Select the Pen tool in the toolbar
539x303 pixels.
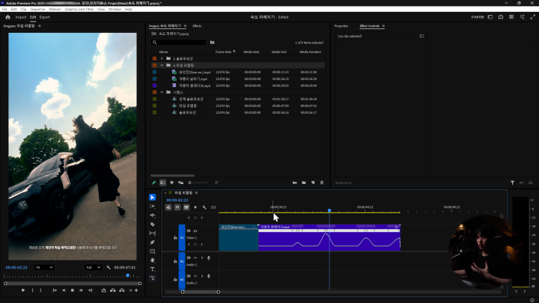click(153, 242)
